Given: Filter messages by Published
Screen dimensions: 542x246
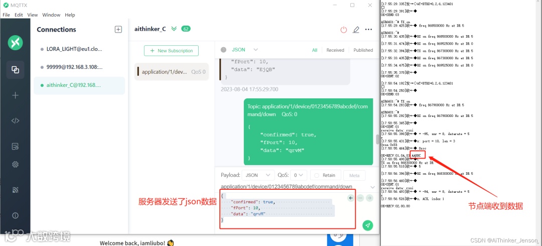Looking at the screenshot, I should 363,50.
